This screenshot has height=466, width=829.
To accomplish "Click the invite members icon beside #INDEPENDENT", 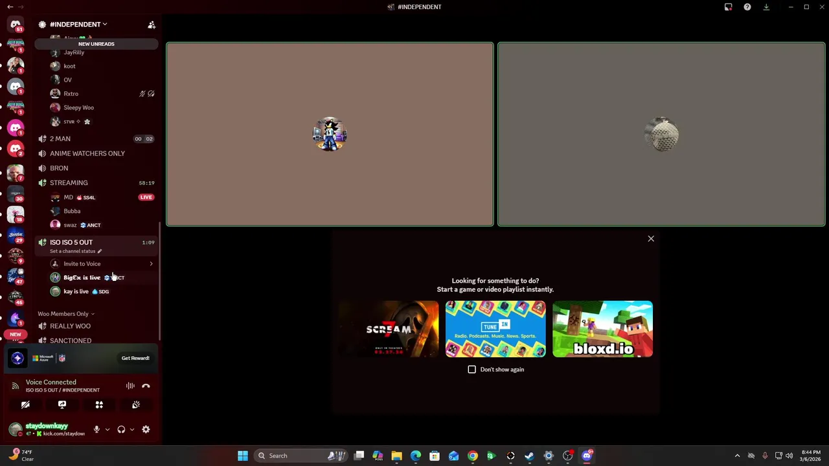I will (x=152, y=25).
